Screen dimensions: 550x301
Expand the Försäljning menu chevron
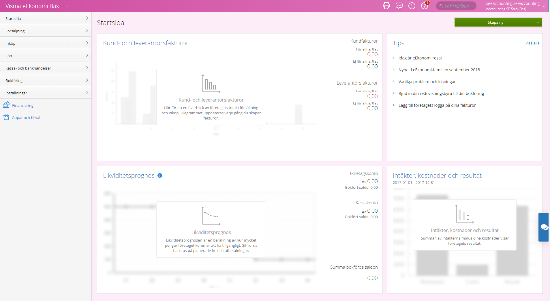pyautogui.click(x=87, y=31)
